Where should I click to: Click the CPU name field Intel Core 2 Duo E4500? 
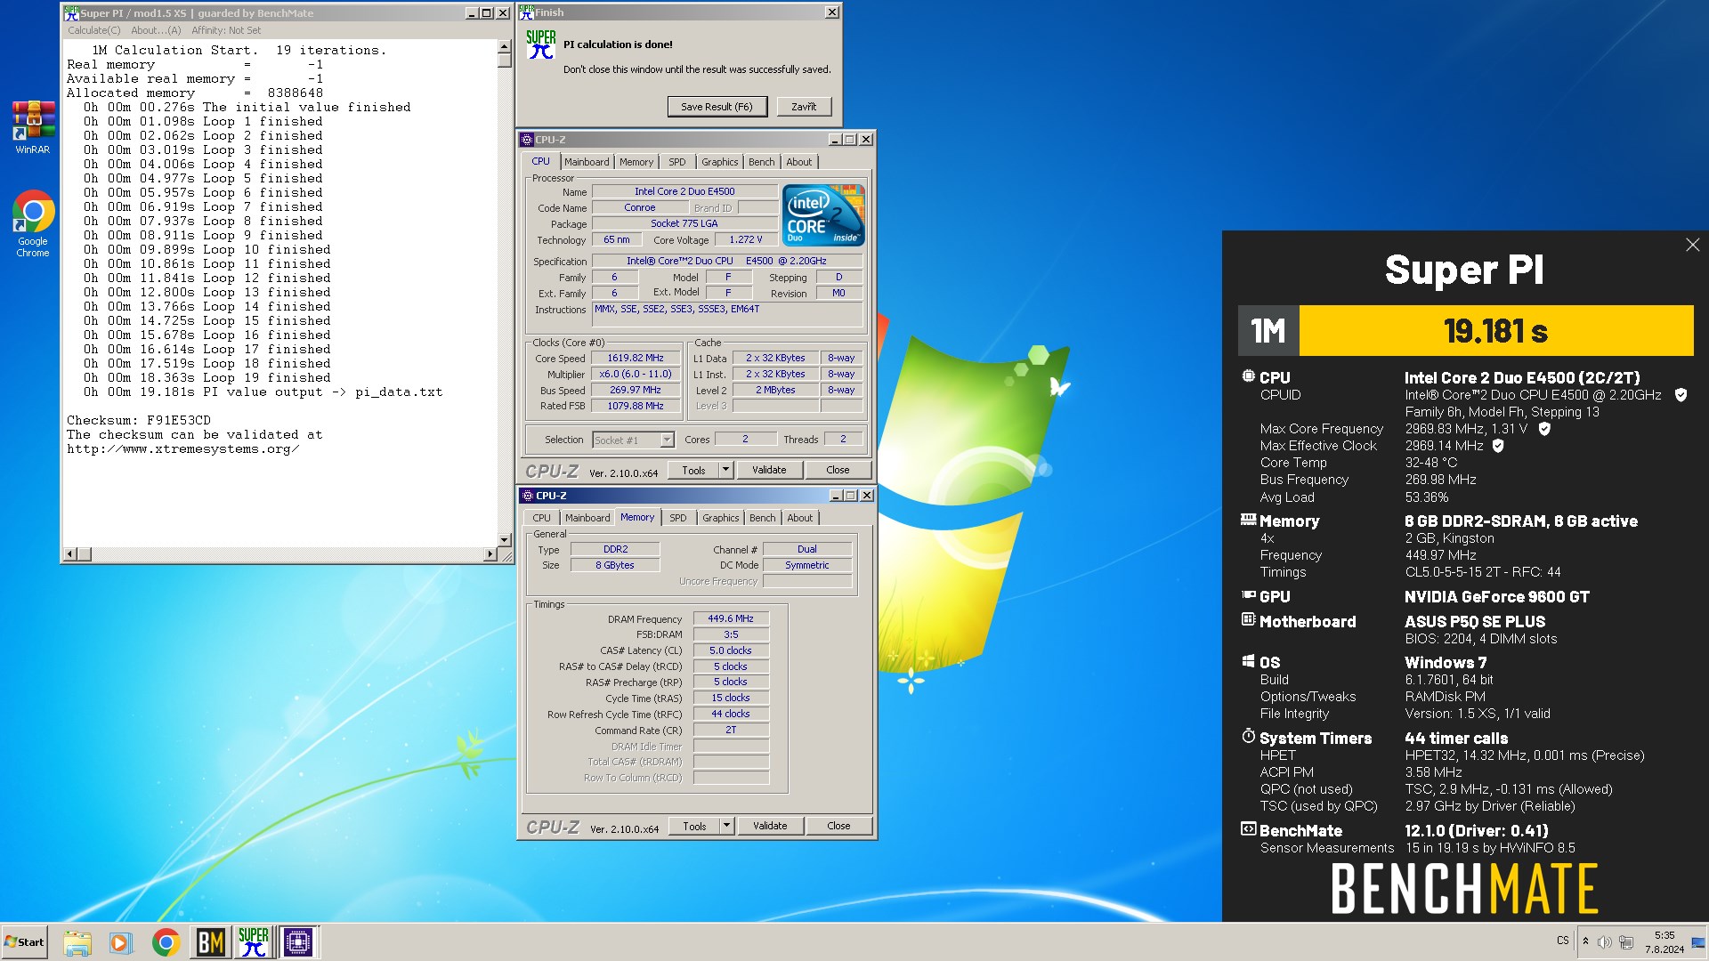(x=684, y=191)
